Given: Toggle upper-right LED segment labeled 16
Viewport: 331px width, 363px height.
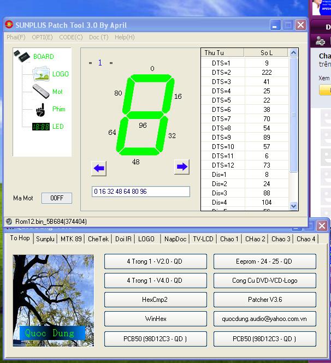Looking at the screenshot, I should click(x=168, y=96).
